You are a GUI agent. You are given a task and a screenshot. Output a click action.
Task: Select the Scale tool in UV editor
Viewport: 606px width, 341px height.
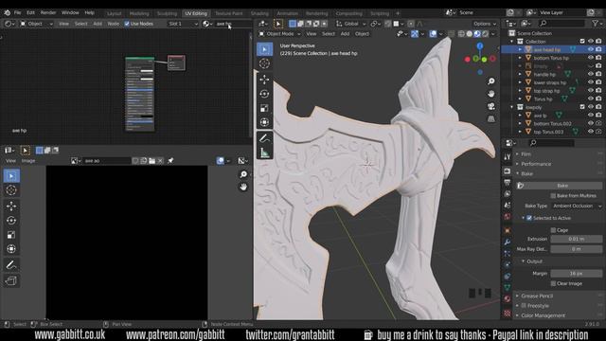coord(11,235)
